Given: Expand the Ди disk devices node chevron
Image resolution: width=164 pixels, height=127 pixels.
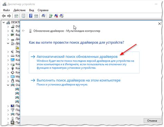Looking at the screenshot, I should click(8, 39).
